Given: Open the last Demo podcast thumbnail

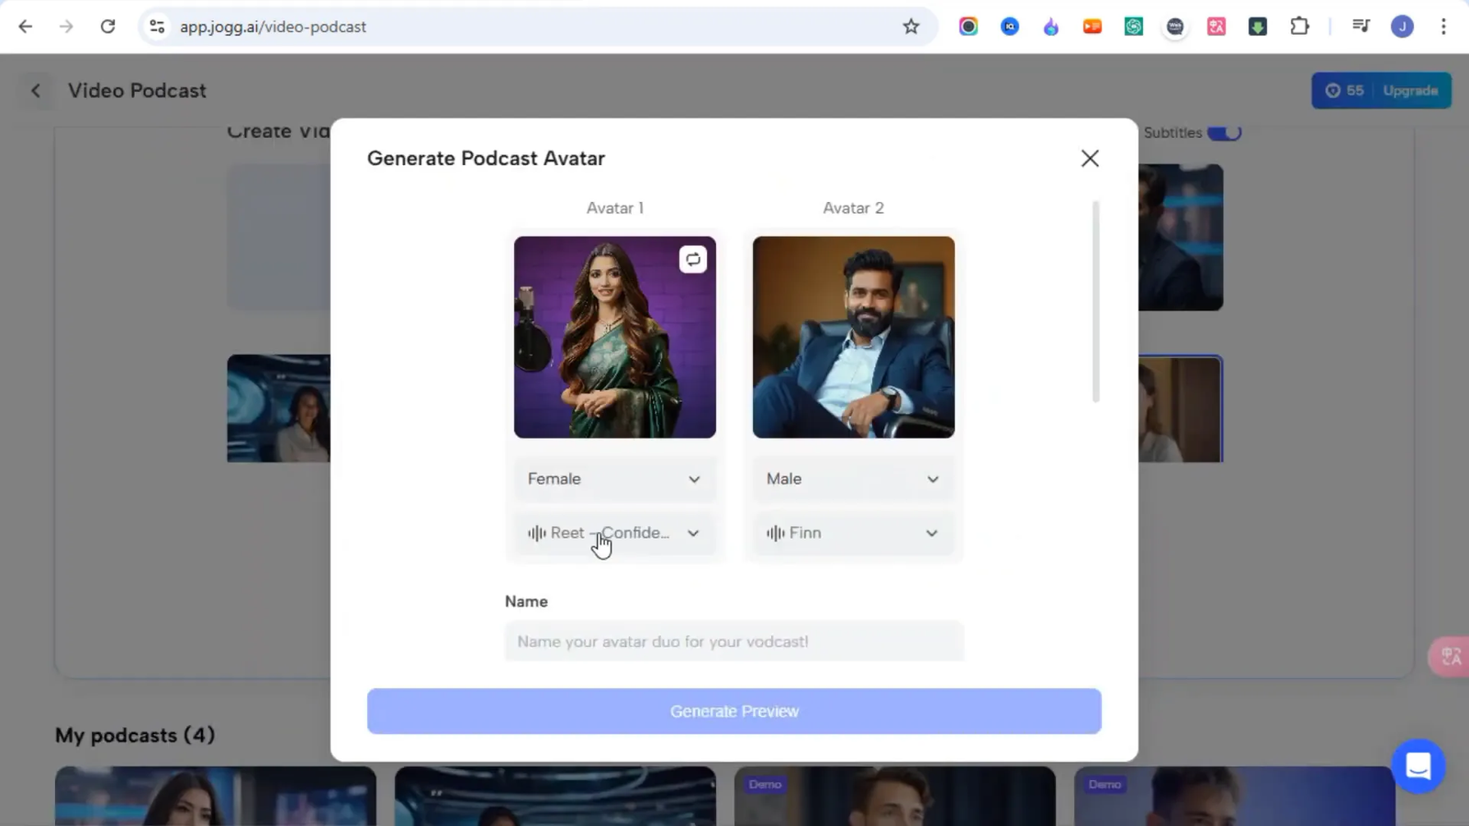Looking at the screenshot, I should 1235,796.
